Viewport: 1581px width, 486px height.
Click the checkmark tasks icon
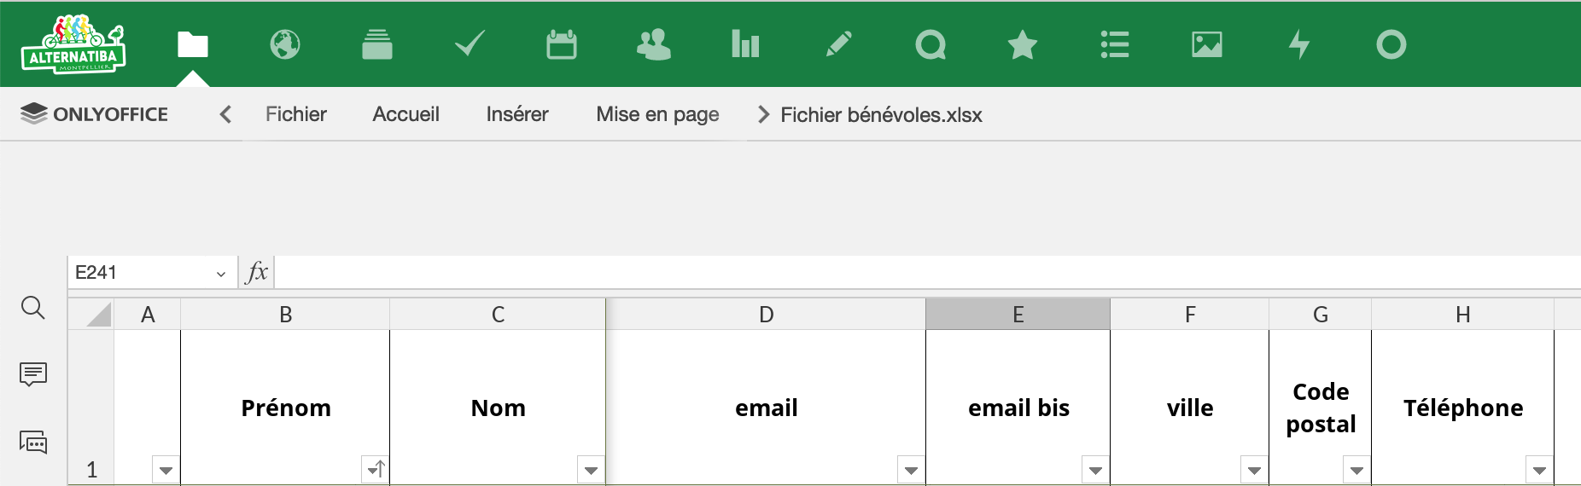(470, 44)
